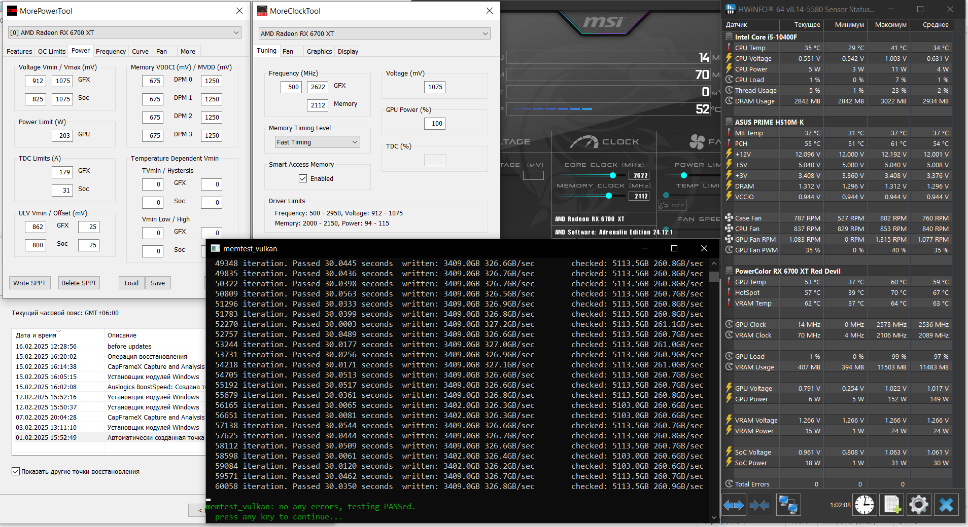Click the Load button in MorePowerTool

coord(131,283)
